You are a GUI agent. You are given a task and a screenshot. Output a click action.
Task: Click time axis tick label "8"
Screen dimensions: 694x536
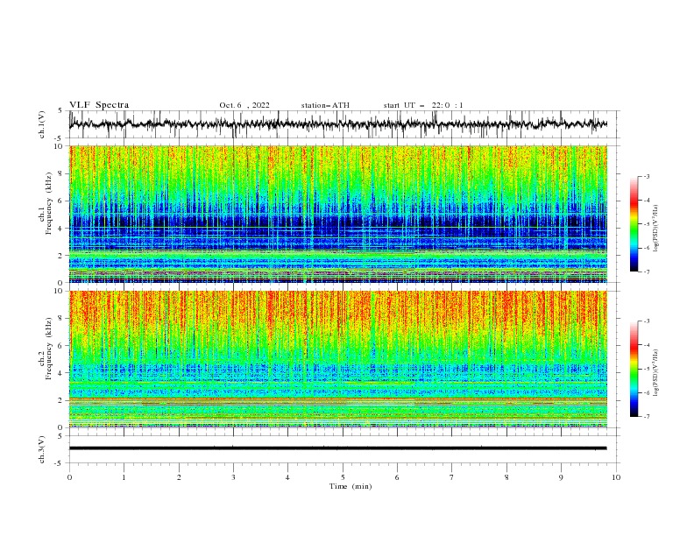click(506, 477)
